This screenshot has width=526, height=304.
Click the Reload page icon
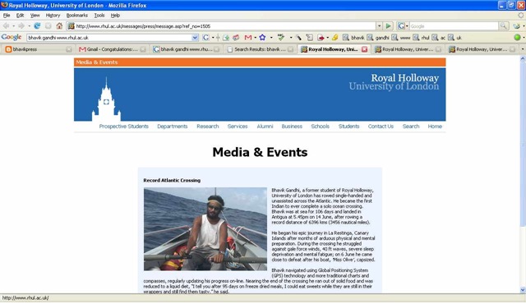[37, 25]
